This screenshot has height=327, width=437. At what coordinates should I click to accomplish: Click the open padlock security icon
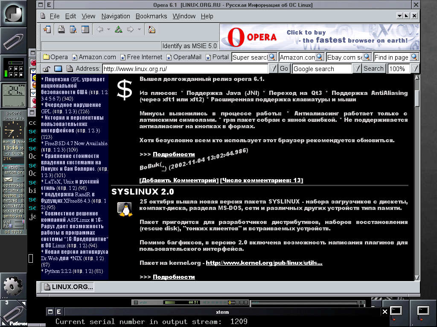(x=47, y=69)
